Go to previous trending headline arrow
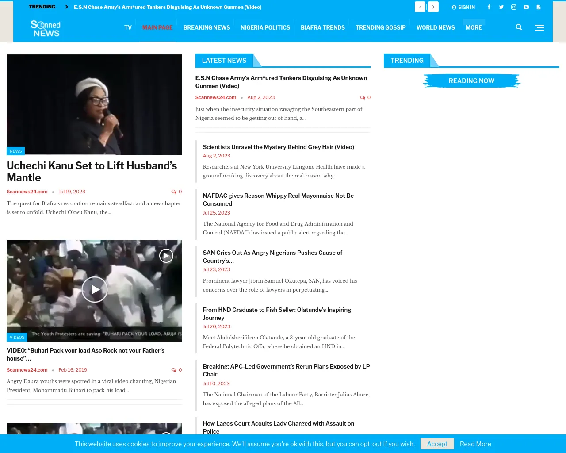Image resolution: width=566 pixels, height=453 pixels. pos(420,7)
